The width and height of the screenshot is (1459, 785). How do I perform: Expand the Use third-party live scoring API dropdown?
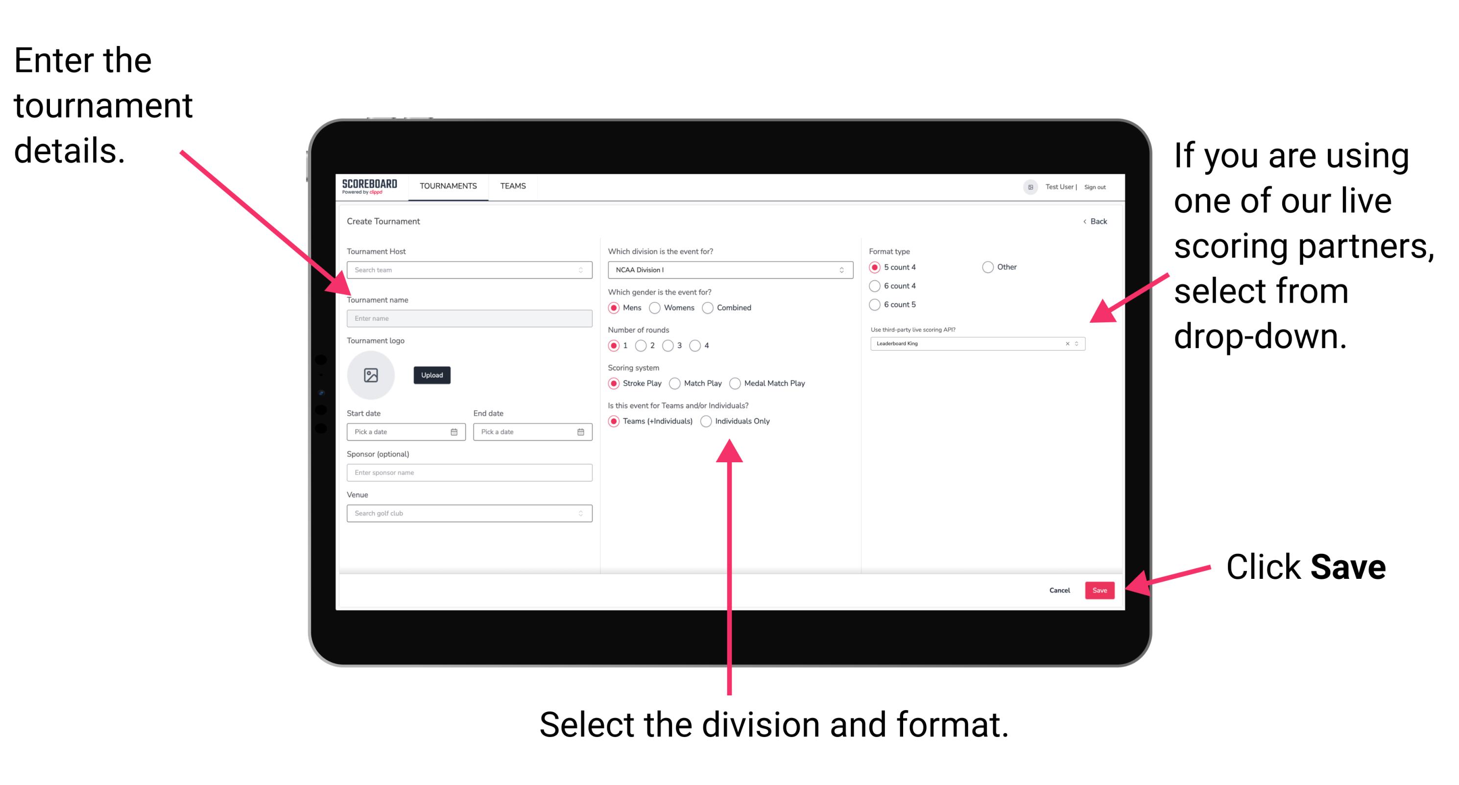point(1080,344)
